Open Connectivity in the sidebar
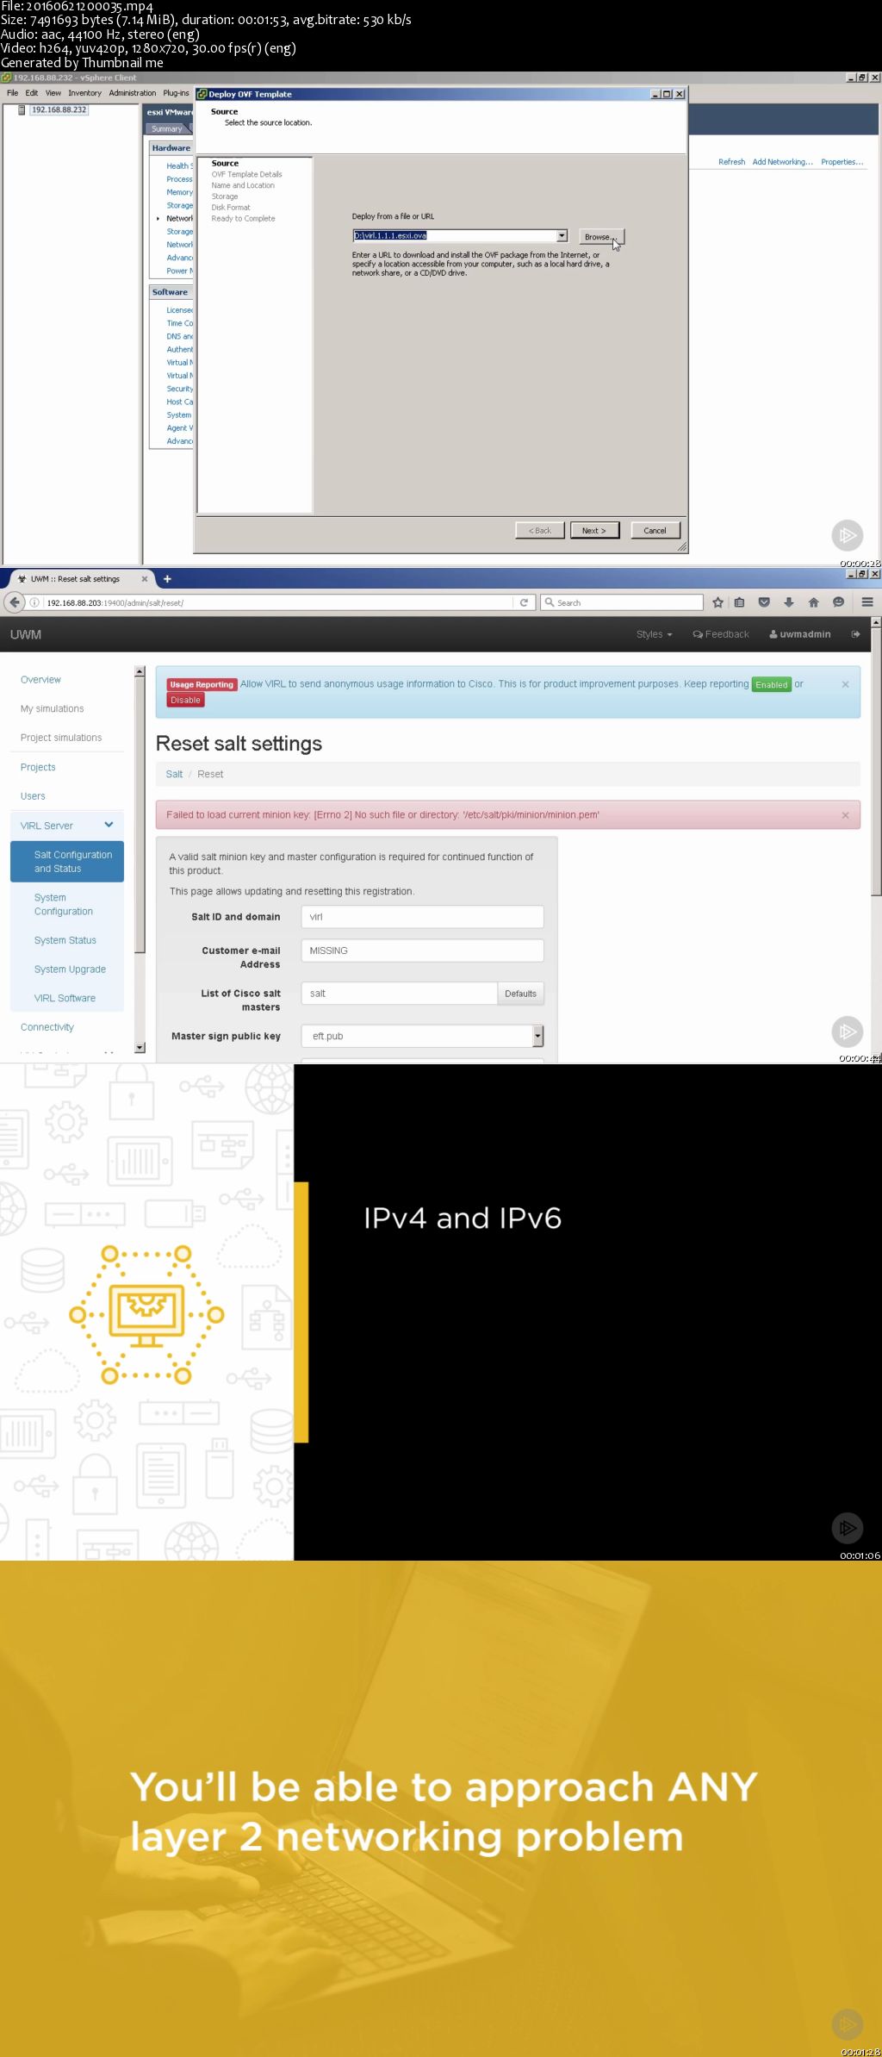Image resolution: width=882 pixels, height=2057 pixels. (x=47, y=1027)
